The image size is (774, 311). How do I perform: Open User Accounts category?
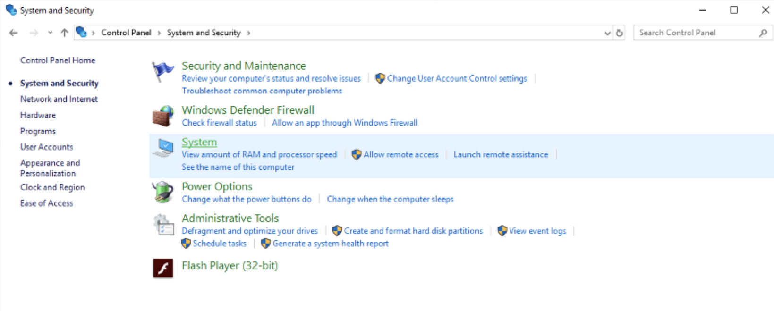point(46,147)
